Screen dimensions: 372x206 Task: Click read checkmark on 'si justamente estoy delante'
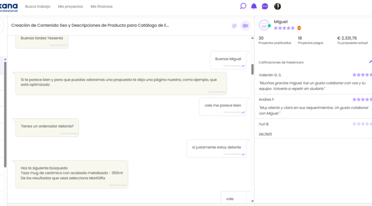pos(243,154)
